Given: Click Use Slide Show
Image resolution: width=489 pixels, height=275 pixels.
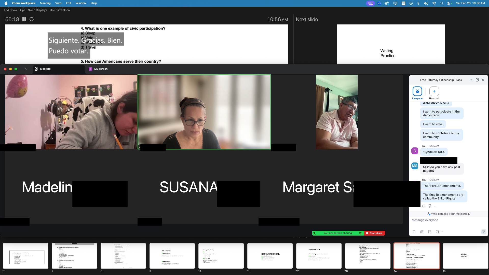Looking at the screenshot, I should pyautogui.click(x=60, y=10).
